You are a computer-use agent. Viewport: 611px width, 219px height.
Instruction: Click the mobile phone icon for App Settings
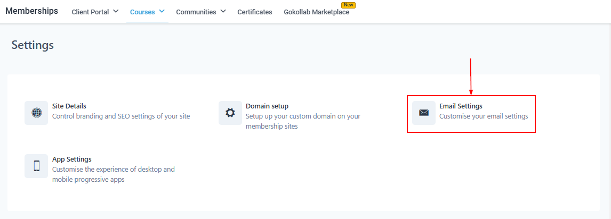36,166
